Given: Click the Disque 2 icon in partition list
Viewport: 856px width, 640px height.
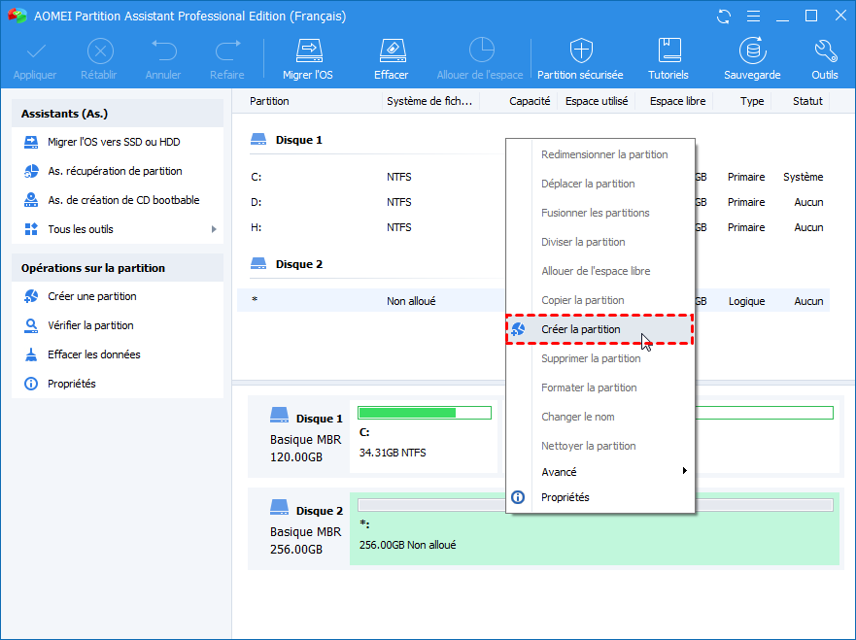Looking at the screenshot, I should point(258,264).
